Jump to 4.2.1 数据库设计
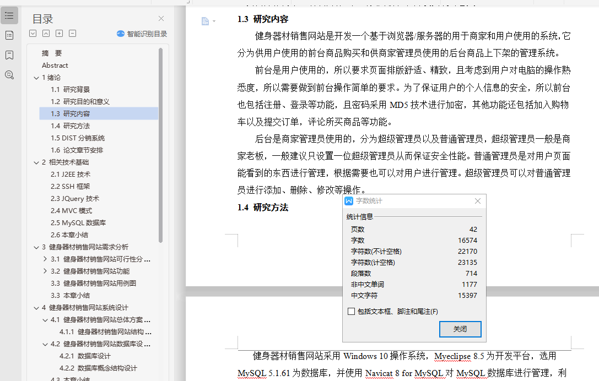Image resolution: width=599 pixels, height=381 pixels. [85, 356]
